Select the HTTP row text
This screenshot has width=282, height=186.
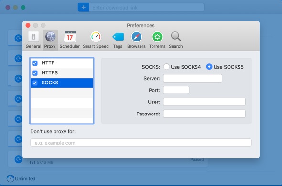click(48, 63)
